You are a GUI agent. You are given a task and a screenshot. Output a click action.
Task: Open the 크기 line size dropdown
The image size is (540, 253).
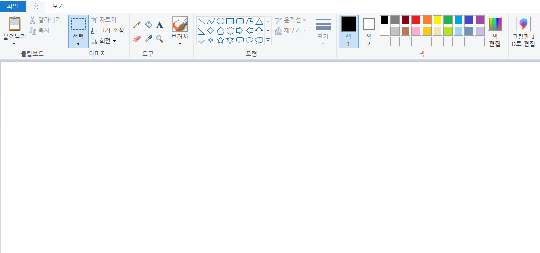(323, 44)
